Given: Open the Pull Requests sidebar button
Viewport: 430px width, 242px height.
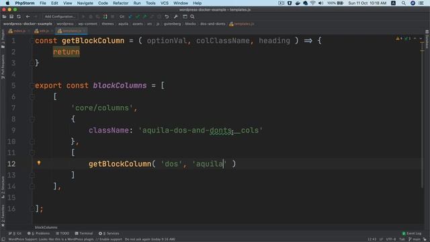Looking at the screenshot, I should click(x=3, y=67).
